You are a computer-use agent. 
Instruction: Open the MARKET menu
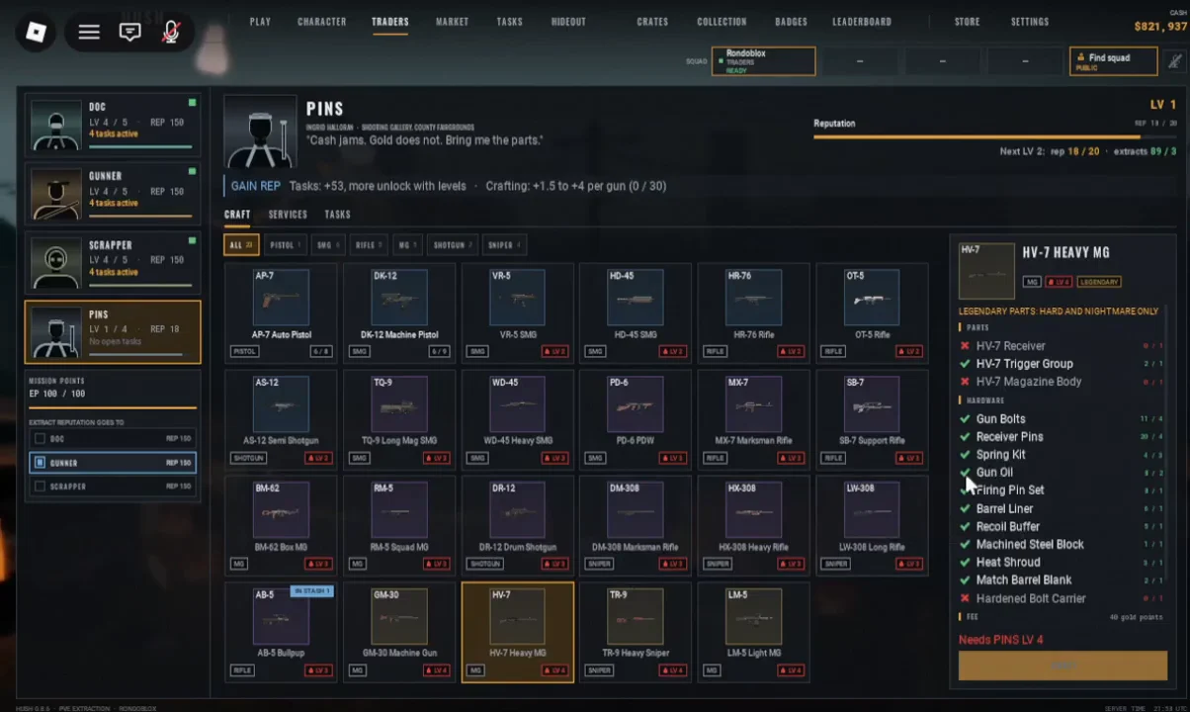[x=453, y=22]
